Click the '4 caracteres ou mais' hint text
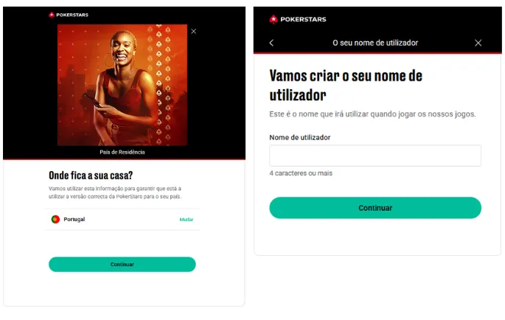Screen dimensions: 505x320 [301, 173]
